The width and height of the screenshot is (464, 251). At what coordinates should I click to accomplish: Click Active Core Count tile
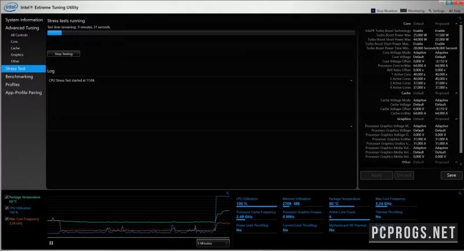click(x=349, y=215)
